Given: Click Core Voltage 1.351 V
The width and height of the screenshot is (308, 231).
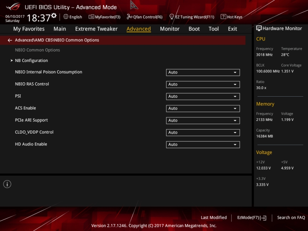Looking at the screenshot, I should pyautogui.click(x=287, y=71).
